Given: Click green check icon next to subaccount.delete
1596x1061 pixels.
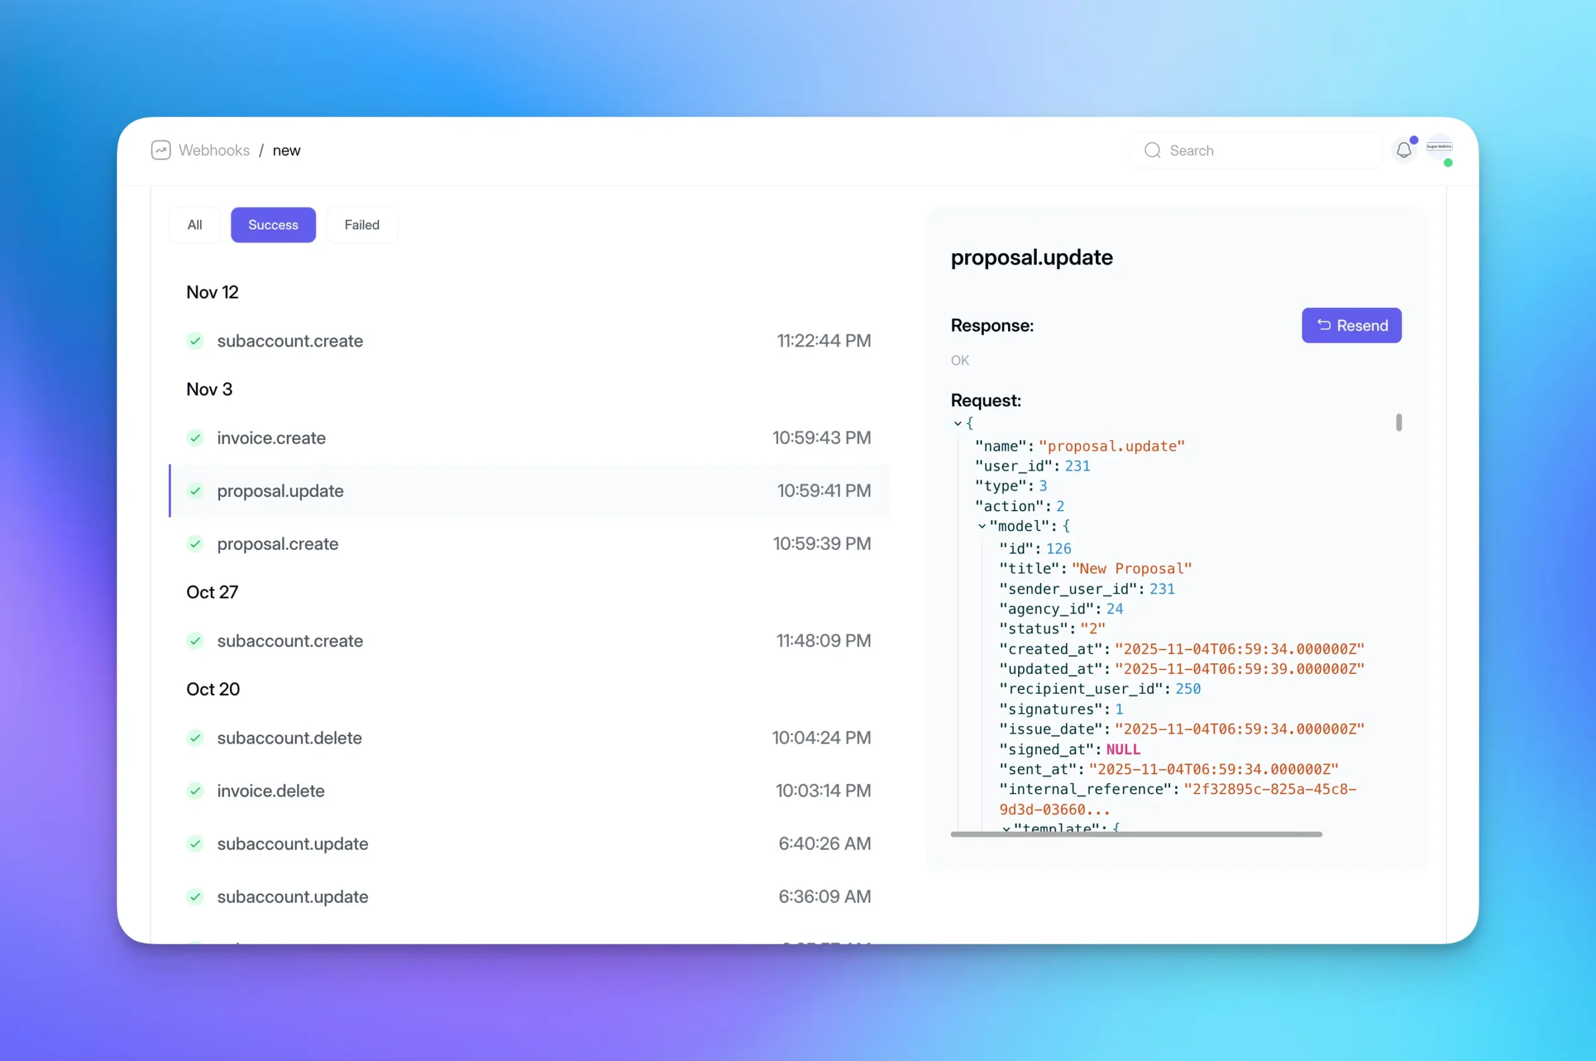Looking at the screenshot, I should [195, 737].
